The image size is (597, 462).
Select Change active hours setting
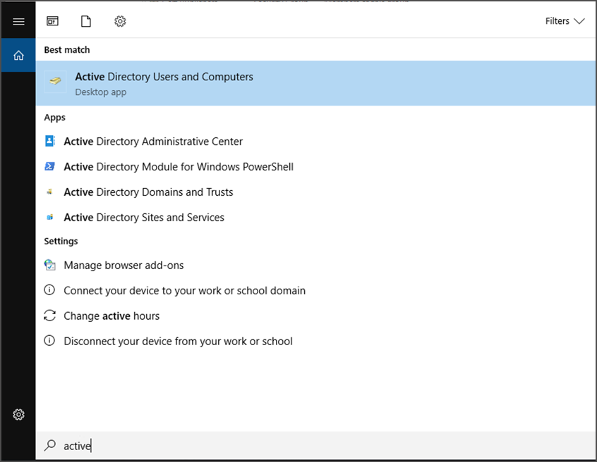111,316
